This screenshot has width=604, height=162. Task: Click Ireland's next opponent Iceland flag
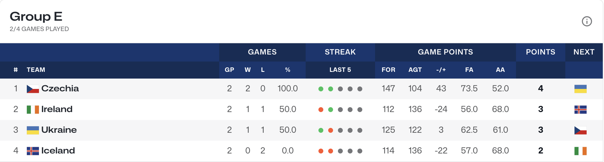click(580, 110)
